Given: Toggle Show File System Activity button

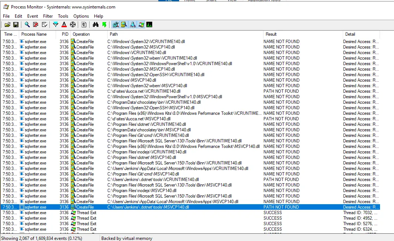Looking at the screenshot, I should coord(124,25).
